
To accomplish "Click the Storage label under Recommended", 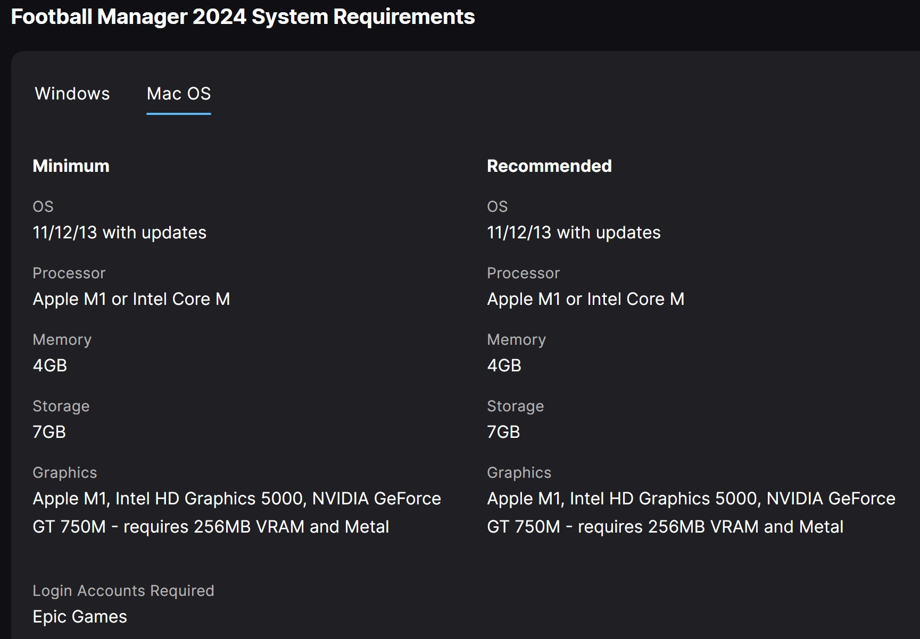I will (x=515, y=406).
